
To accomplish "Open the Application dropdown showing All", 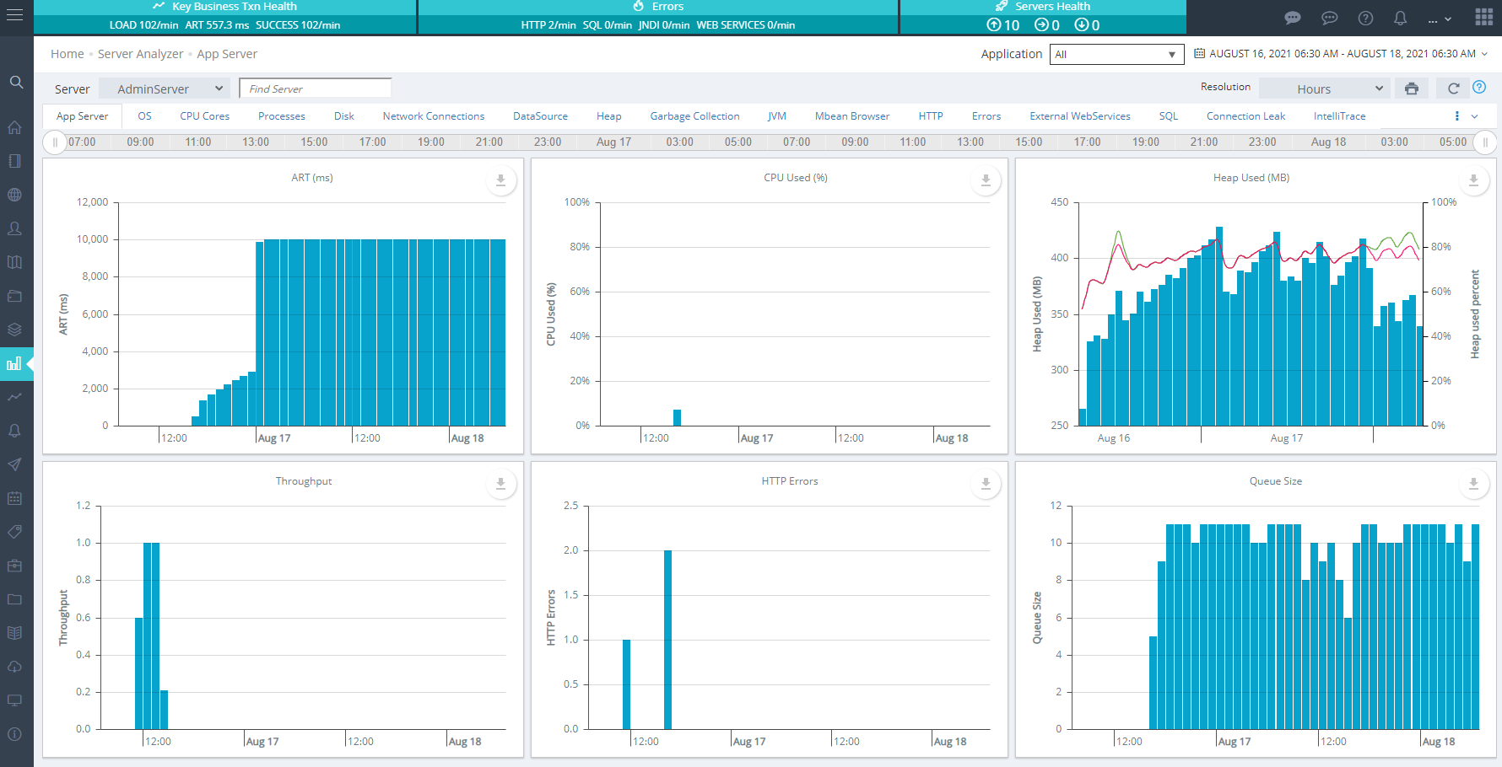I will 1116,55.
